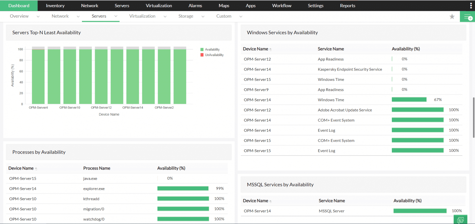Viewport: 475px width, 224px height.
Task: Open OPM-Server15 java.exe device link
Action: (x=23, y=178)
